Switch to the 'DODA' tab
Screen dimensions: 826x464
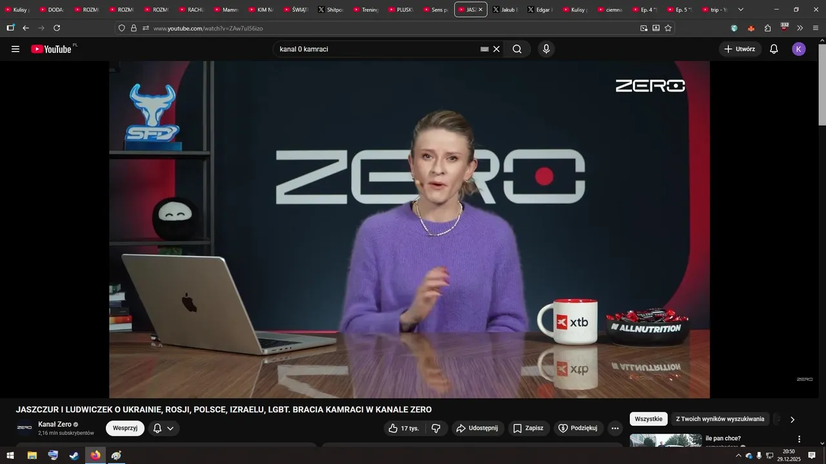pyautogui.click(x=52, y=10)
